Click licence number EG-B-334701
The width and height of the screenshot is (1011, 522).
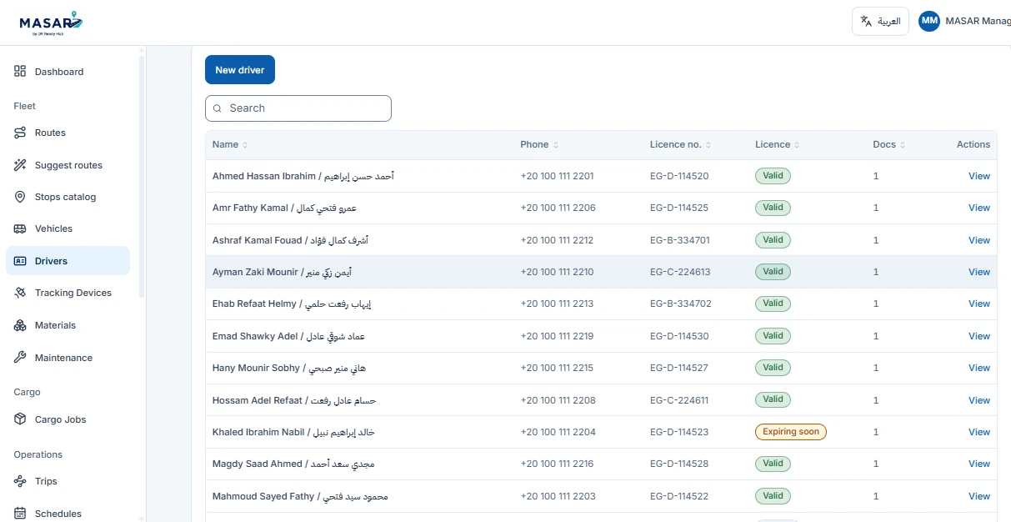click(680, 240)
